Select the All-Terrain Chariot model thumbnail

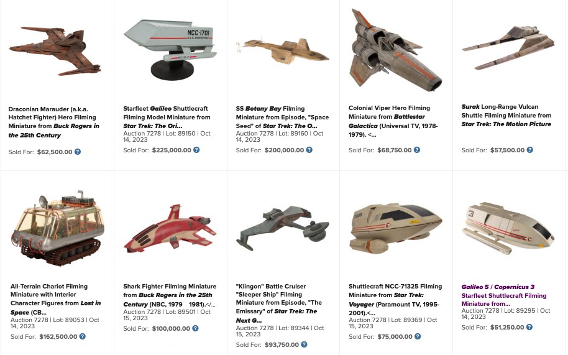58,228
